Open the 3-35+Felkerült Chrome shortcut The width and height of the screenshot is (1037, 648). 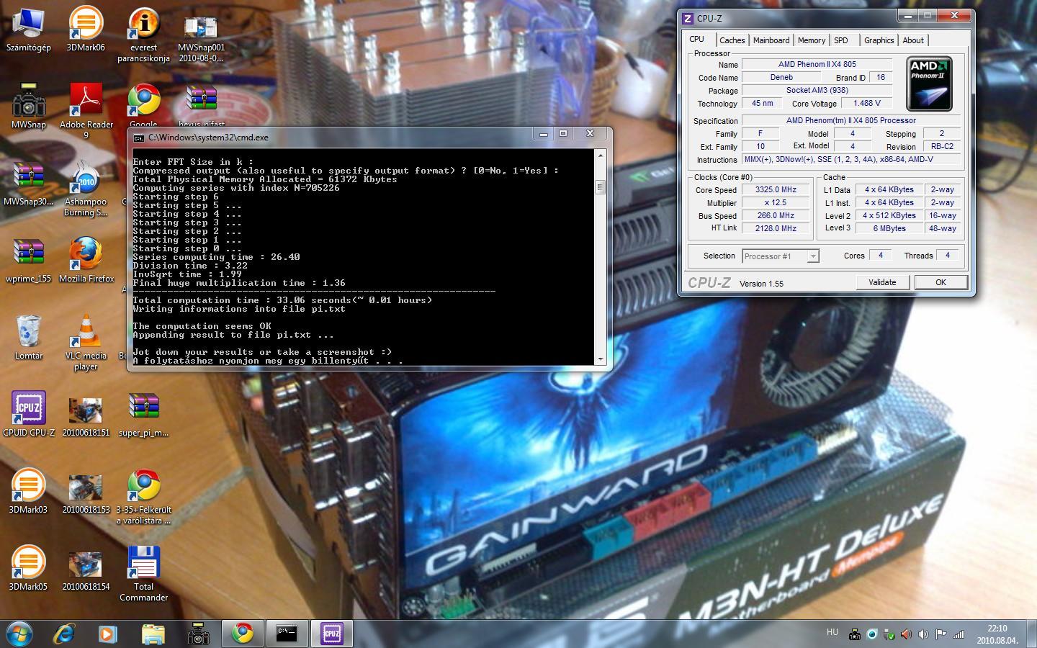pos(143,496)
